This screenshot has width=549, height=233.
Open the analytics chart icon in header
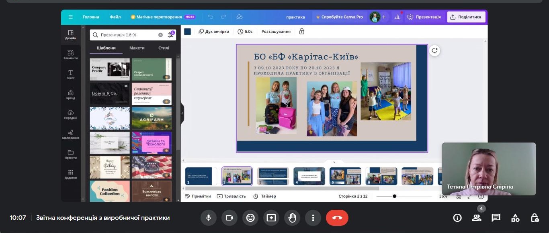397,17
